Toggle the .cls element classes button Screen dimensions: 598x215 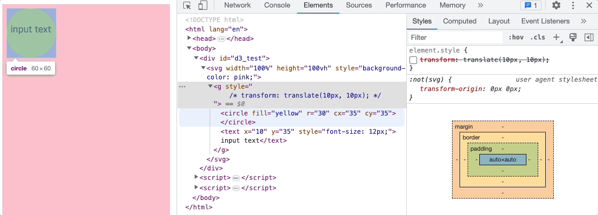[x=538, y=38]
